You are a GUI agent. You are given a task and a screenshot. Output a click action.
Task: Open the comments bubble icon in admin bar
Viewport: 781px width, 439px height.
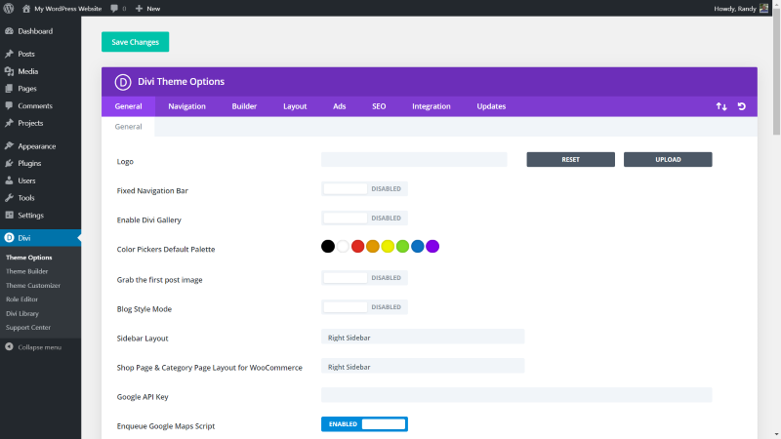point(114,9)
